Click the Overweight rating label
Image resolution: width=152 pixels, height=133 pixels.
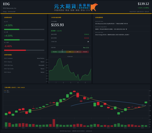[41, 65]
